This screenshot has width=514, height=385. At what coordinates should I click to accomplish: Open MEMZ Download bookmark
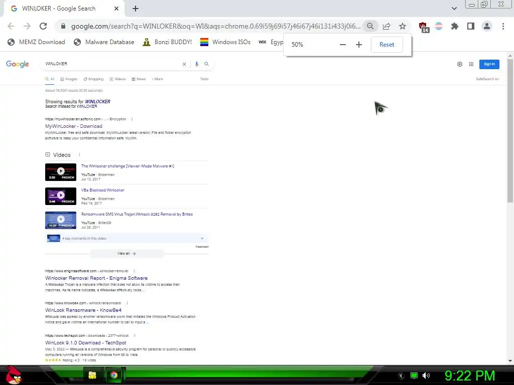click(x=36, y=42)
